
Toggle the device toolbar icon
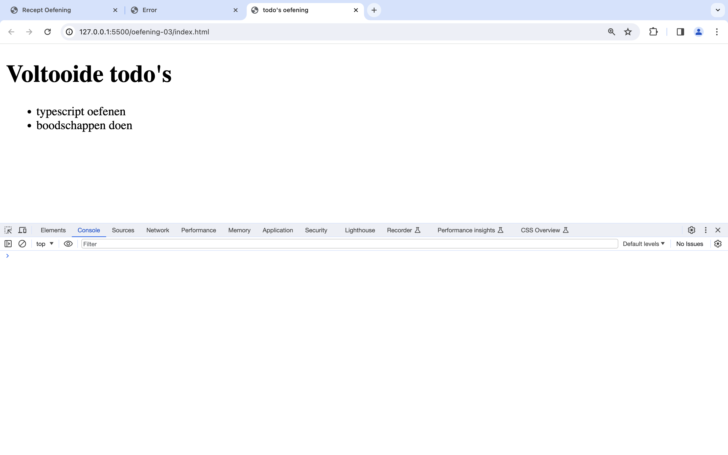(x=22, y=230)
